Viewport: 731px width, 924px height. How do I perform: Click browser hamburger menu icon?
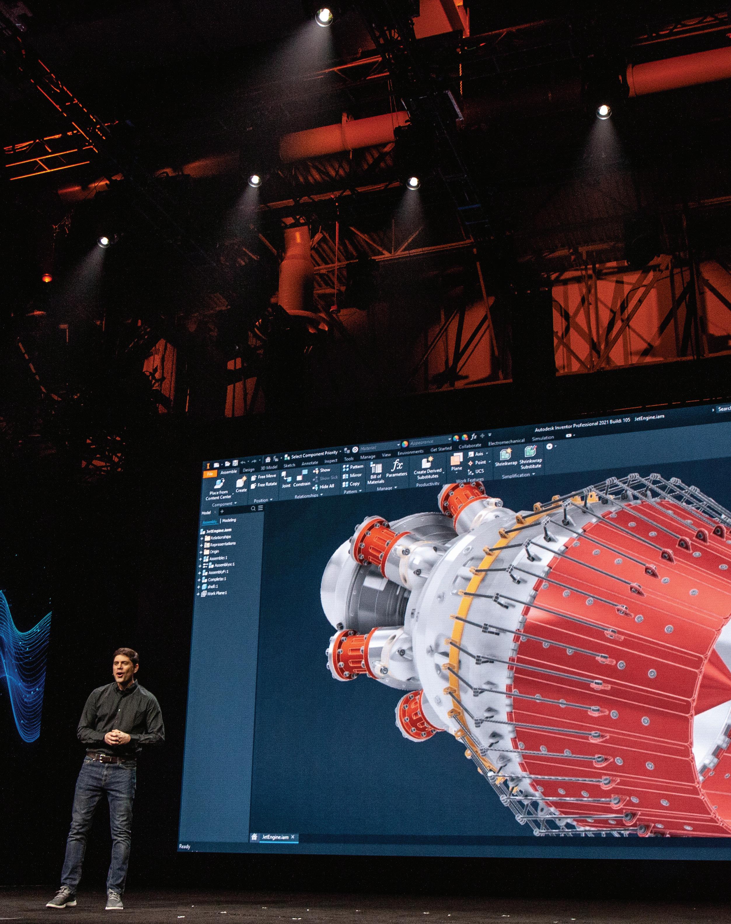(x=260, y=508)
